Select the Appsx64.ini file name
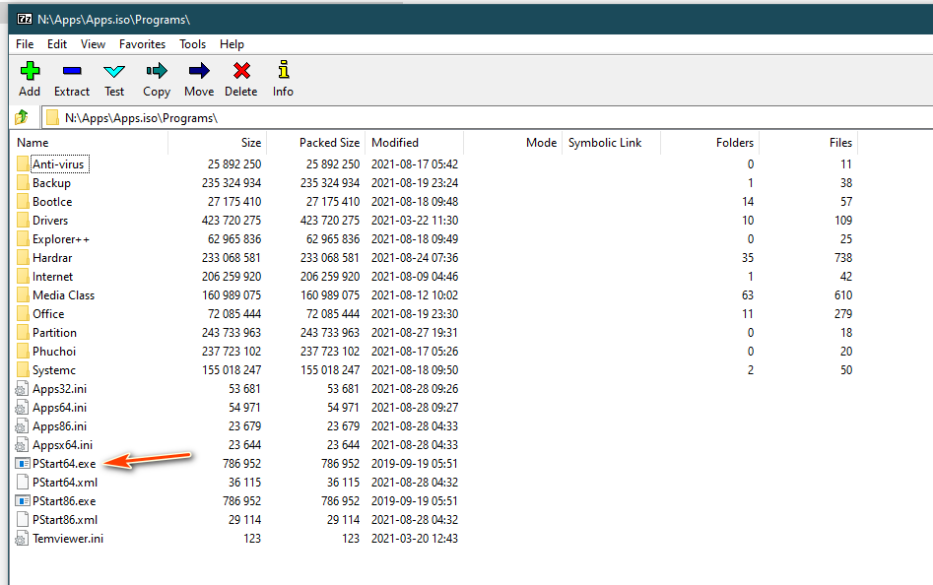Screen dimensions: 933x585 click(62, 445)
